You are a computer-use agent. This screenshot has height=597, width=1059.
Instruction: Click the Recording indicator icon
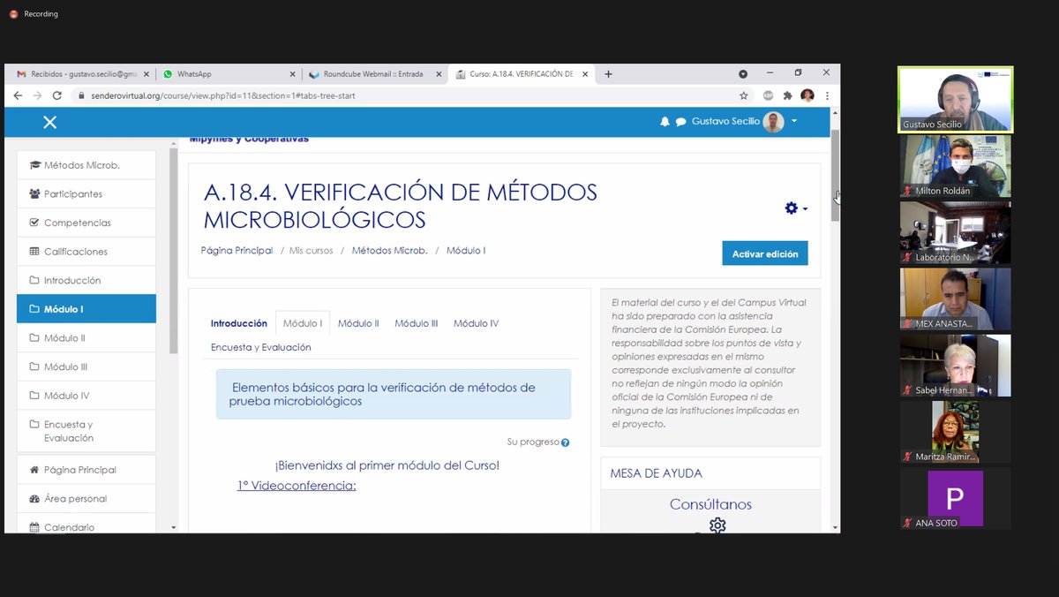(x=13, y=13)
